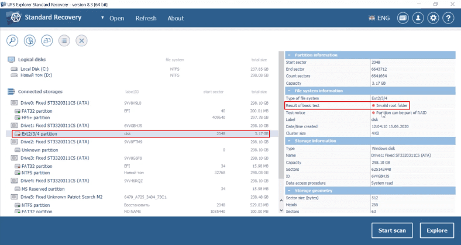Image resolution: width=461 pixels, height=245 pixels.
Task: Click the Explore button
Action: tap(437, 230)
